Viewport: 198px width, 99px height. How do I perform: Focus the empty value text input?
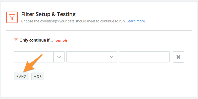click(144, 57)
